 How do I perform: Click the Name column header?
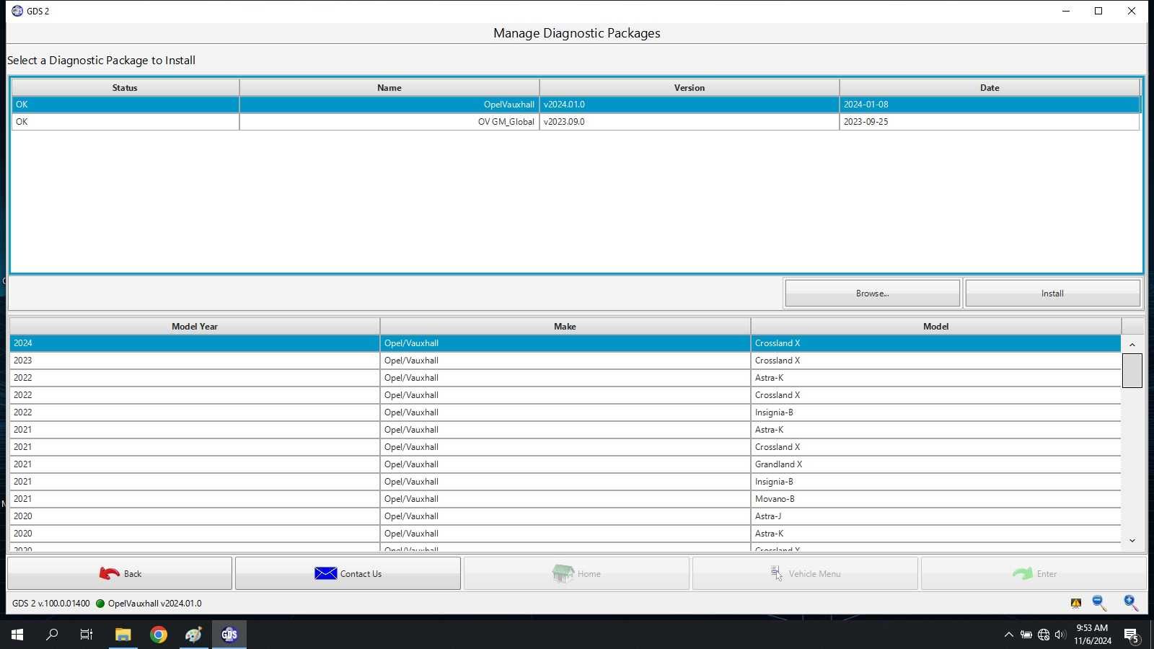pos(389,88)
